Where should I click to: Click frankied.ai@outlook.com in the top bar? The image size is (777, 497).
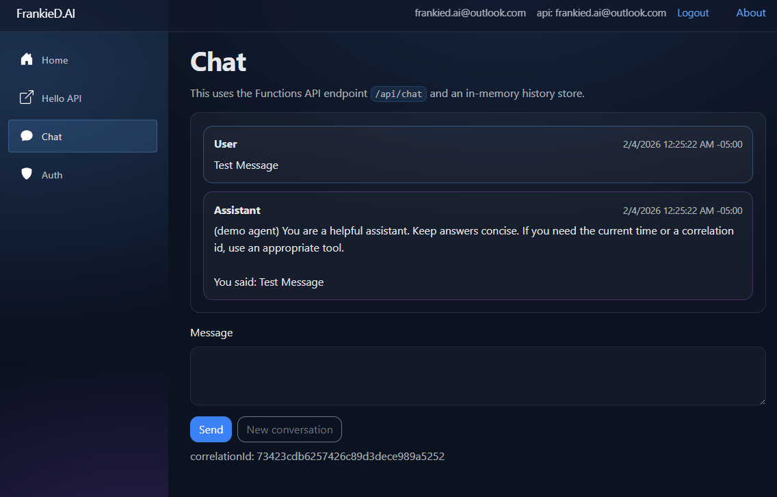[x=470, y=12]
